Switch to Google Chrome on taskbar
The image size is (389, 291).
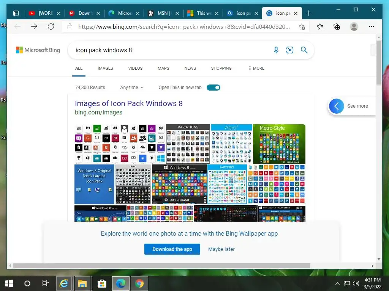(139, 283)
